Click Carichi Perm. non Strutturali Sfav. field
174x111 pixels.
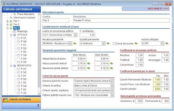165,84
